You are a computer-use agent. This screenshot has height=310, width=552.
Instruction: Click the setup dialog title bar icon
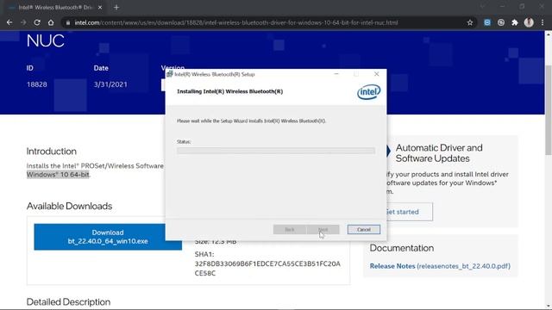(170, 74)
